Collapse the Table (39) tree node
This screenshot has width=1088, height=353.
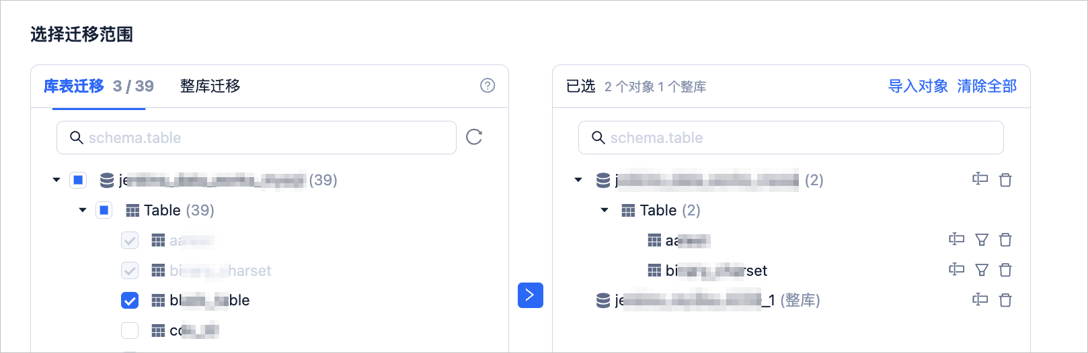pos(83,210)
